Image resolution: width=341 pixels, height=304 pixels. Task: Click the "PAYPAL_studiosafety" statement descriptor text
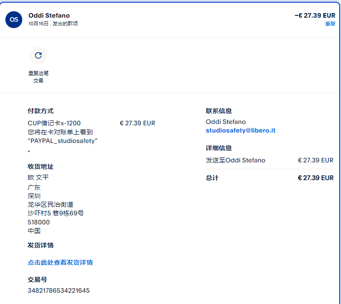[62, 141]
